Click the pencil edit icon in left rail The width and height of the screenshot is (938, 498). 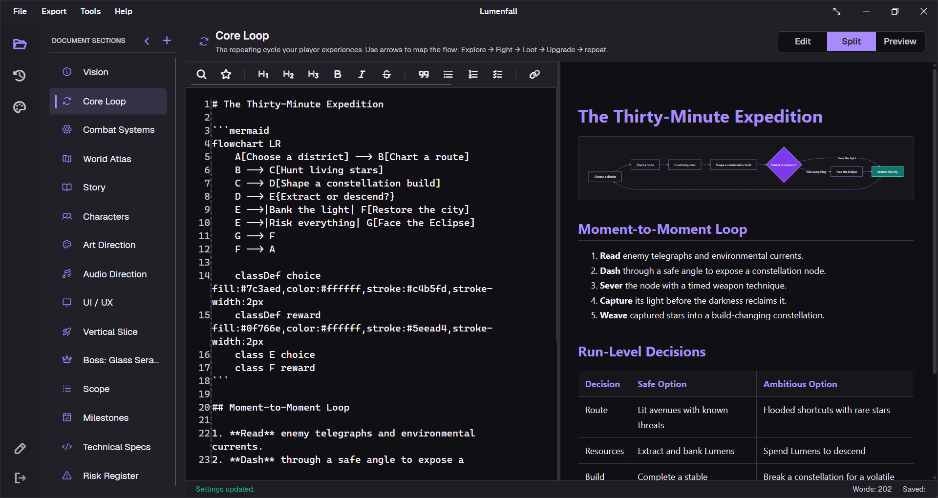click(x=20, y=448)
